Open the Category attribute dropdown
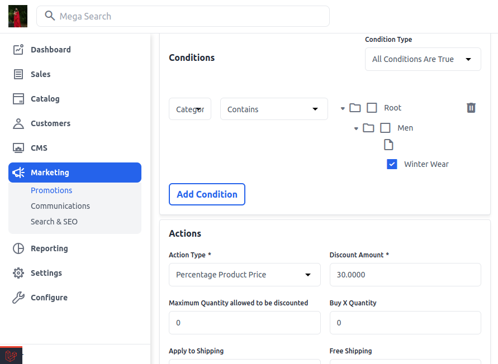 (x=190, y=109)
